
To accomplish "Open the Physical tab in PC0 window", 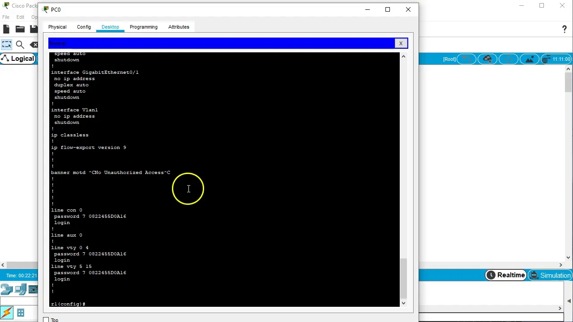I will point(57,27).
